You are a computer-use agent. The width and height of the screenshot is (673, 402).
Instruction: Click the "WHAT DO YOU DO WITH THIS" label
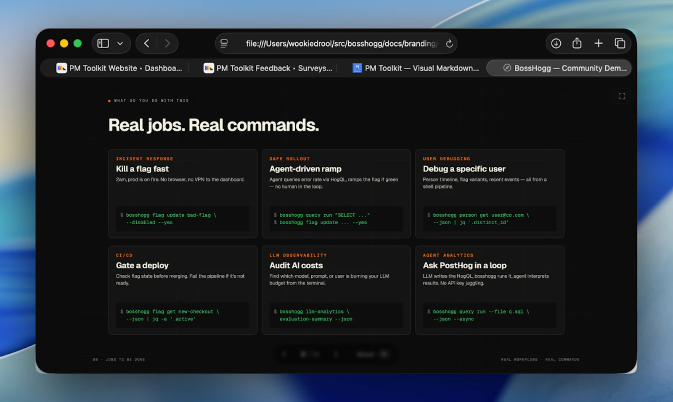(151, 101)
